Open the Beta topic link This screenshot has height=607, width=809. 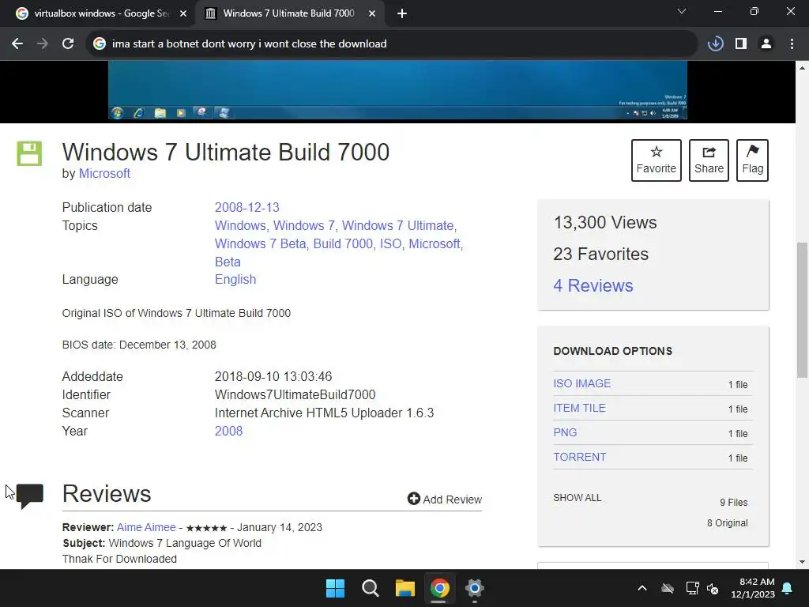click(228, 262)
